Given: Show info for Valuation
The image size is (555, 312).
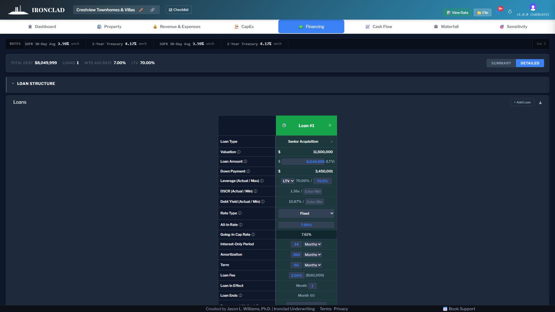Looking at the screenshot, I should [x=239, y=152].
